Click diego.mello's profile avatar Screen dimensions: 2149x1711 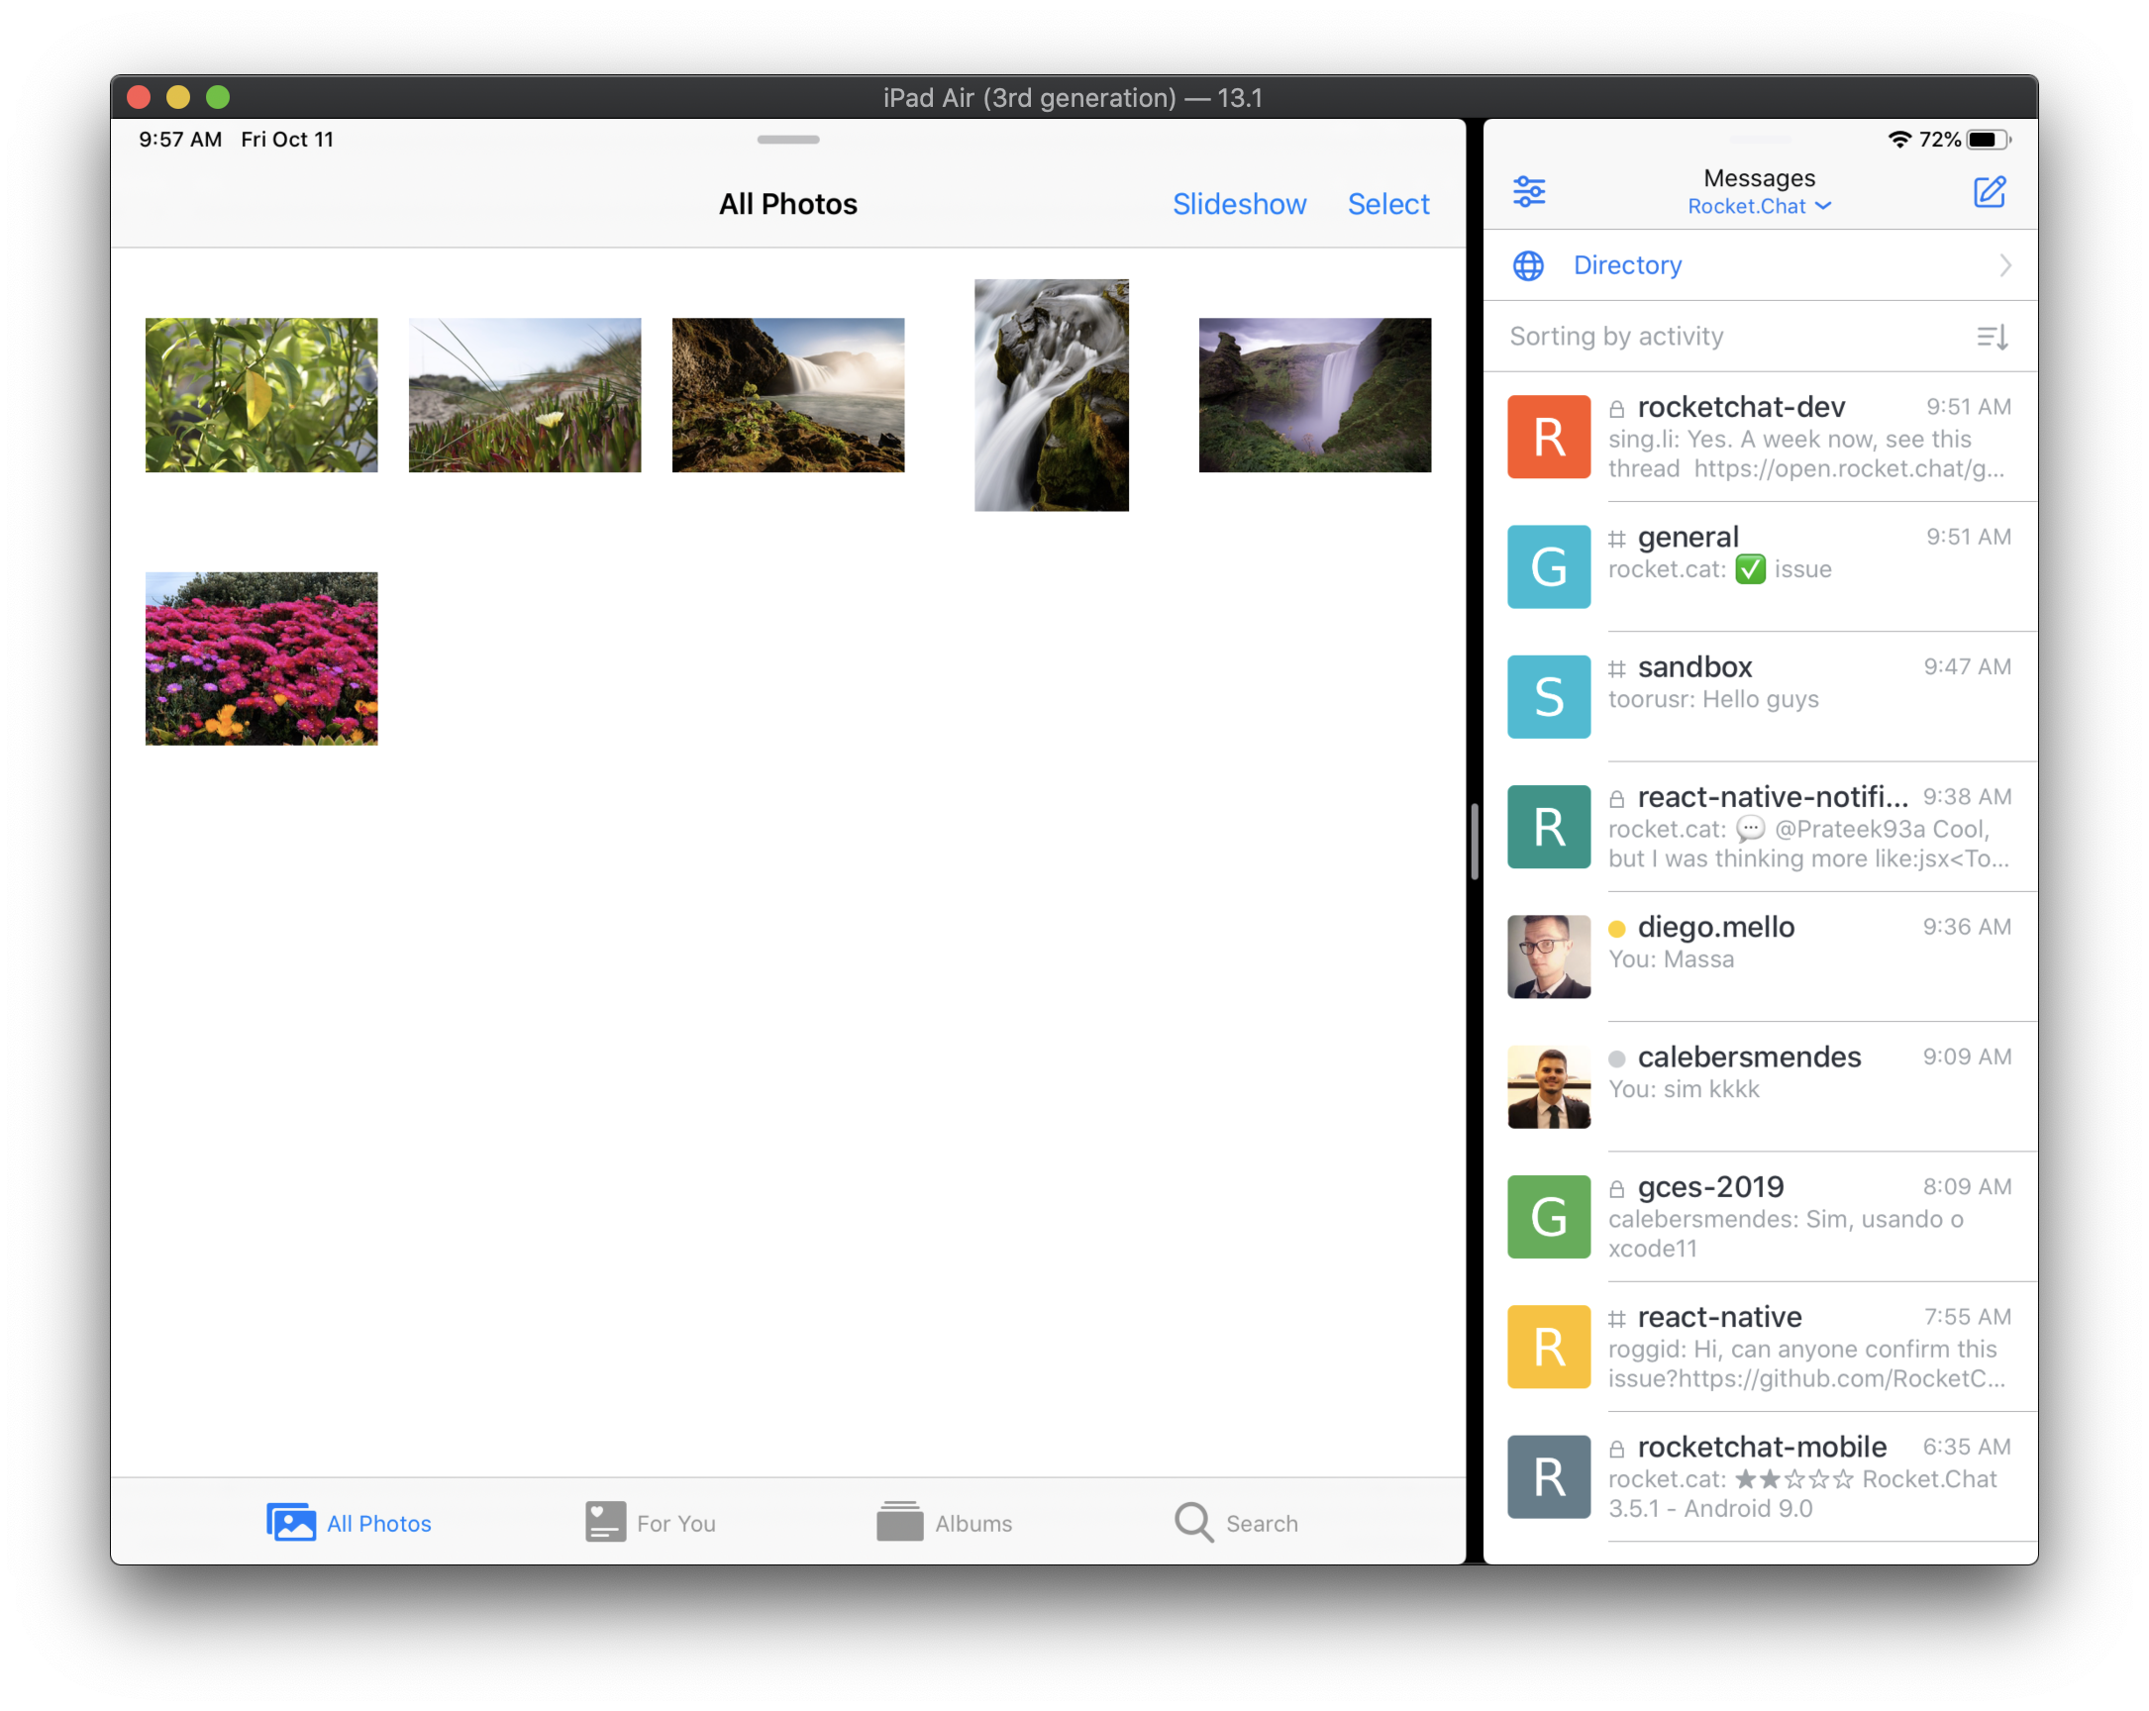point(1548,956)
